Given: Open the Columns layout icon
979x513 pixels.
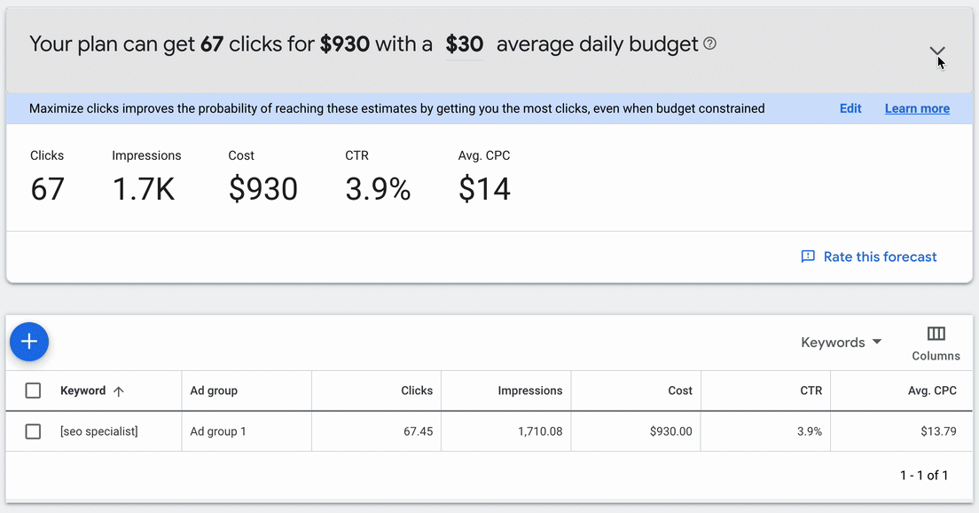Looking at the screenshot, I should click(x=936, y=334).
